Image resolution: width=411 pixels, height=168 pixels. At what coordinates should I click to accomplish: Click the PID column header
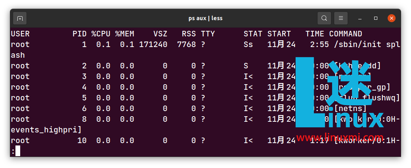point(80,34)
